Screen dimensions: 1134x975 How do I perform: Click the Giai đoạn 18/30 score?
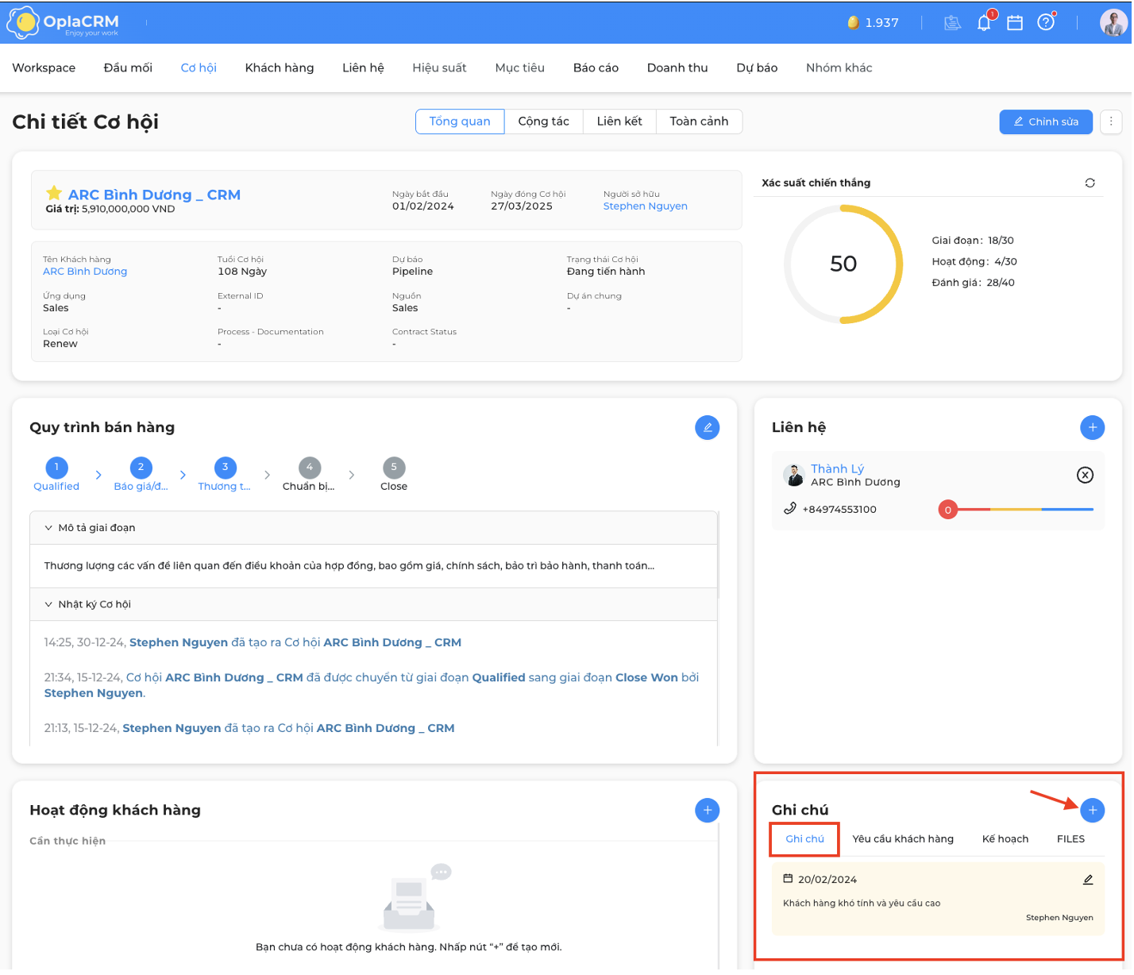[973, 241]
